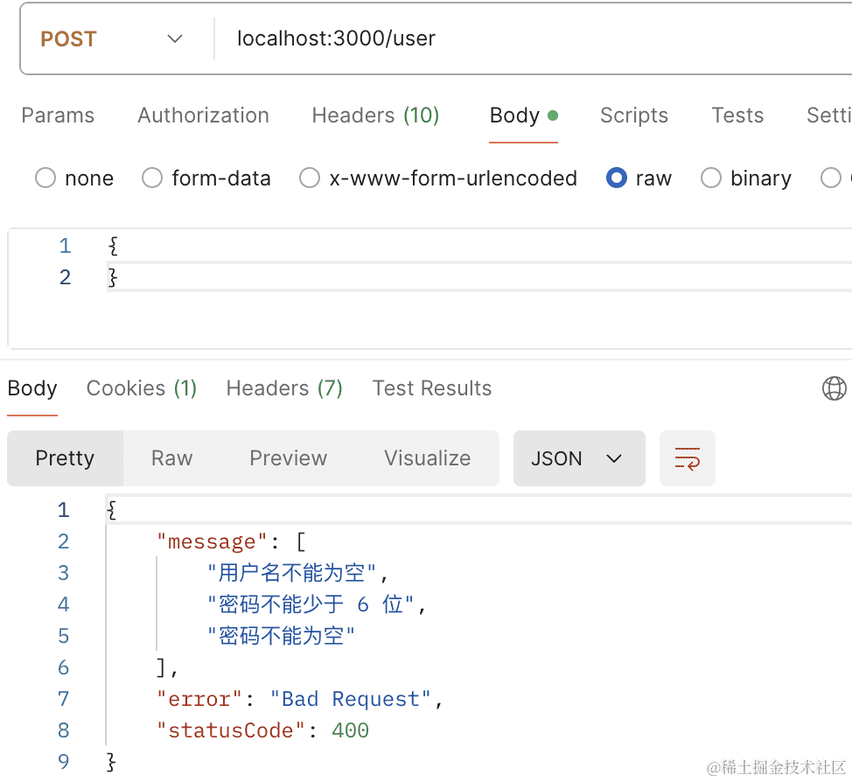
Task: Select the raw body radio button
Action: pyautogui.click(x=617, y=178)
